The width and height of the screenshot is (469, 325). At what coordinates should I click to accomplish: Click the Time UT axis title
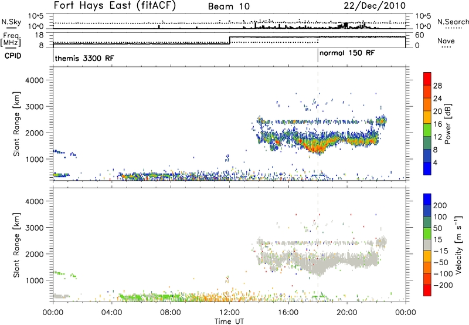tap(229, 321)
